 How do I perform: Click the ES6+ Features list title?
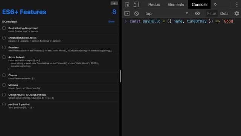click(x=24, y=12)
